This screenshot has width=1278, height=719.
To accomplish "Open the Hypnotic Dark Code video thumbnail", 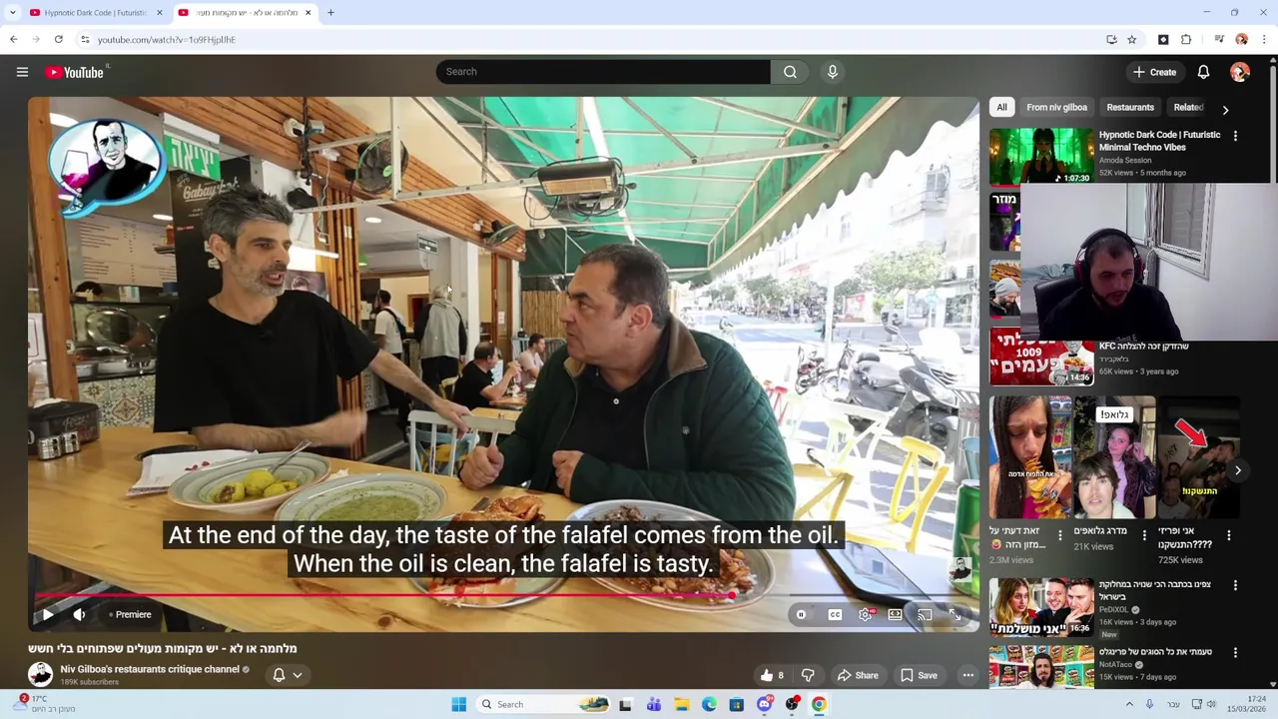I will (1041, 156).
